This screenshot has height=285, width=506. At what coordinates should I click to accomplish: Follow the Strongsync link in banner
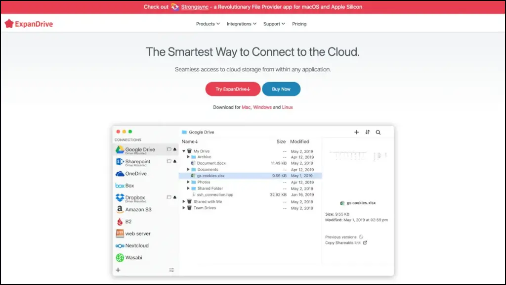coord(195,7)
